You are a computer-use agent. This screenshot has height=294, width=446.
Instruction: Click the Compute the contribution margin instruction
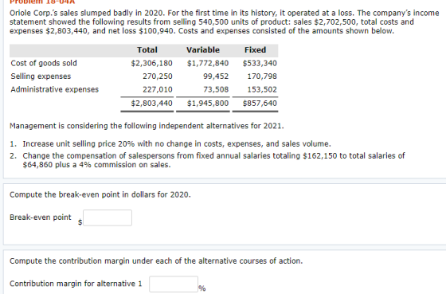(156, 261)
